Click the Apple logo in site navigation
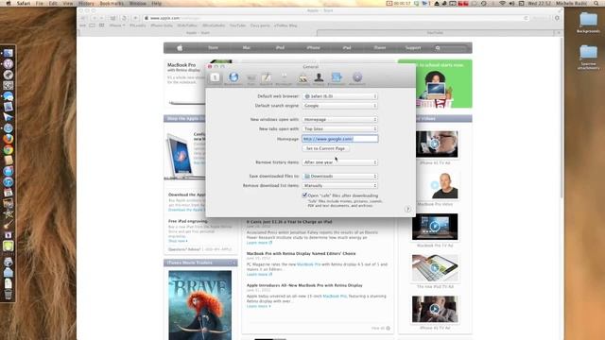The image size is (605, 340). click(180, 48)
